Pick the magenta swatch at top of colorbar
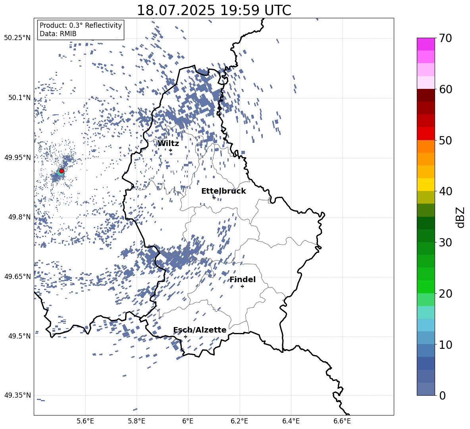This screenshot has width=470, height=429. 426,44
